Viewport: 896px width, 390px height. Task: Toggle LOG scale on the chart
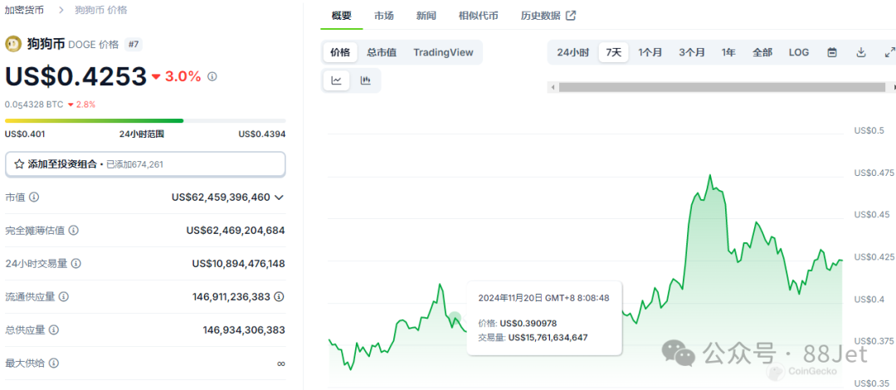click(799, 52)
